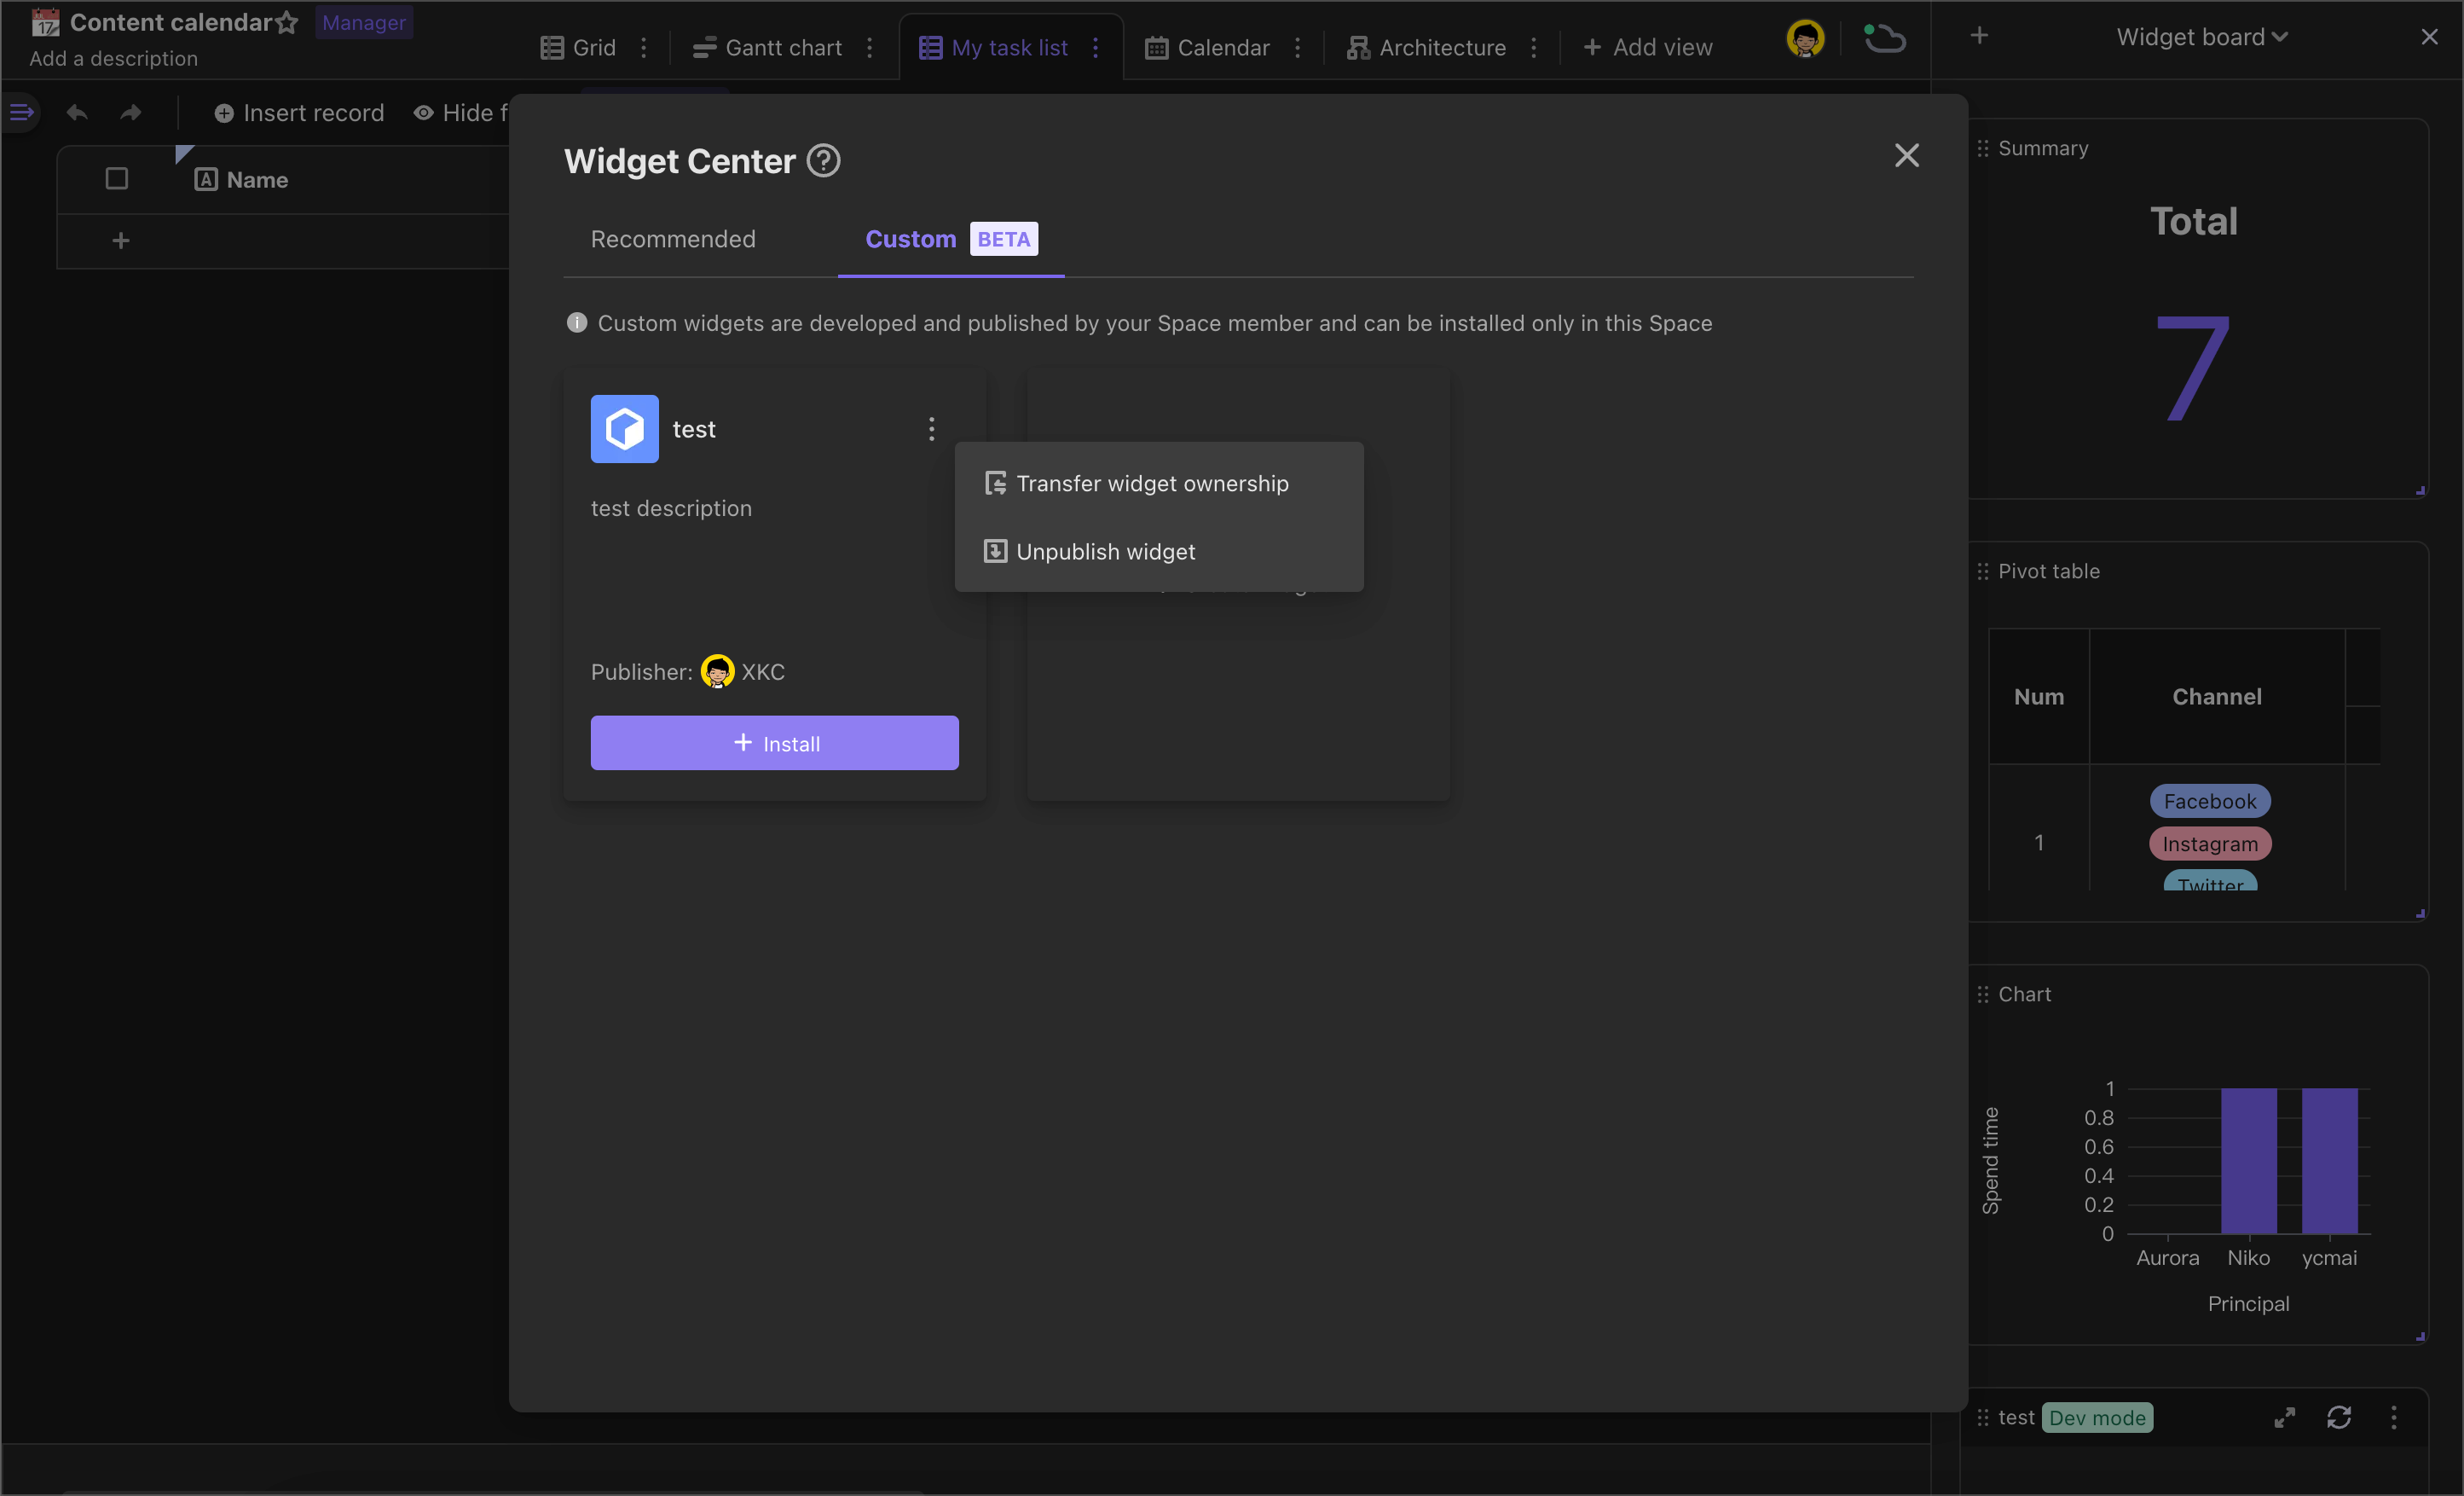Click the Install button for test widget
This screenshot has height=1496, width=2464.
pos(774,743)
